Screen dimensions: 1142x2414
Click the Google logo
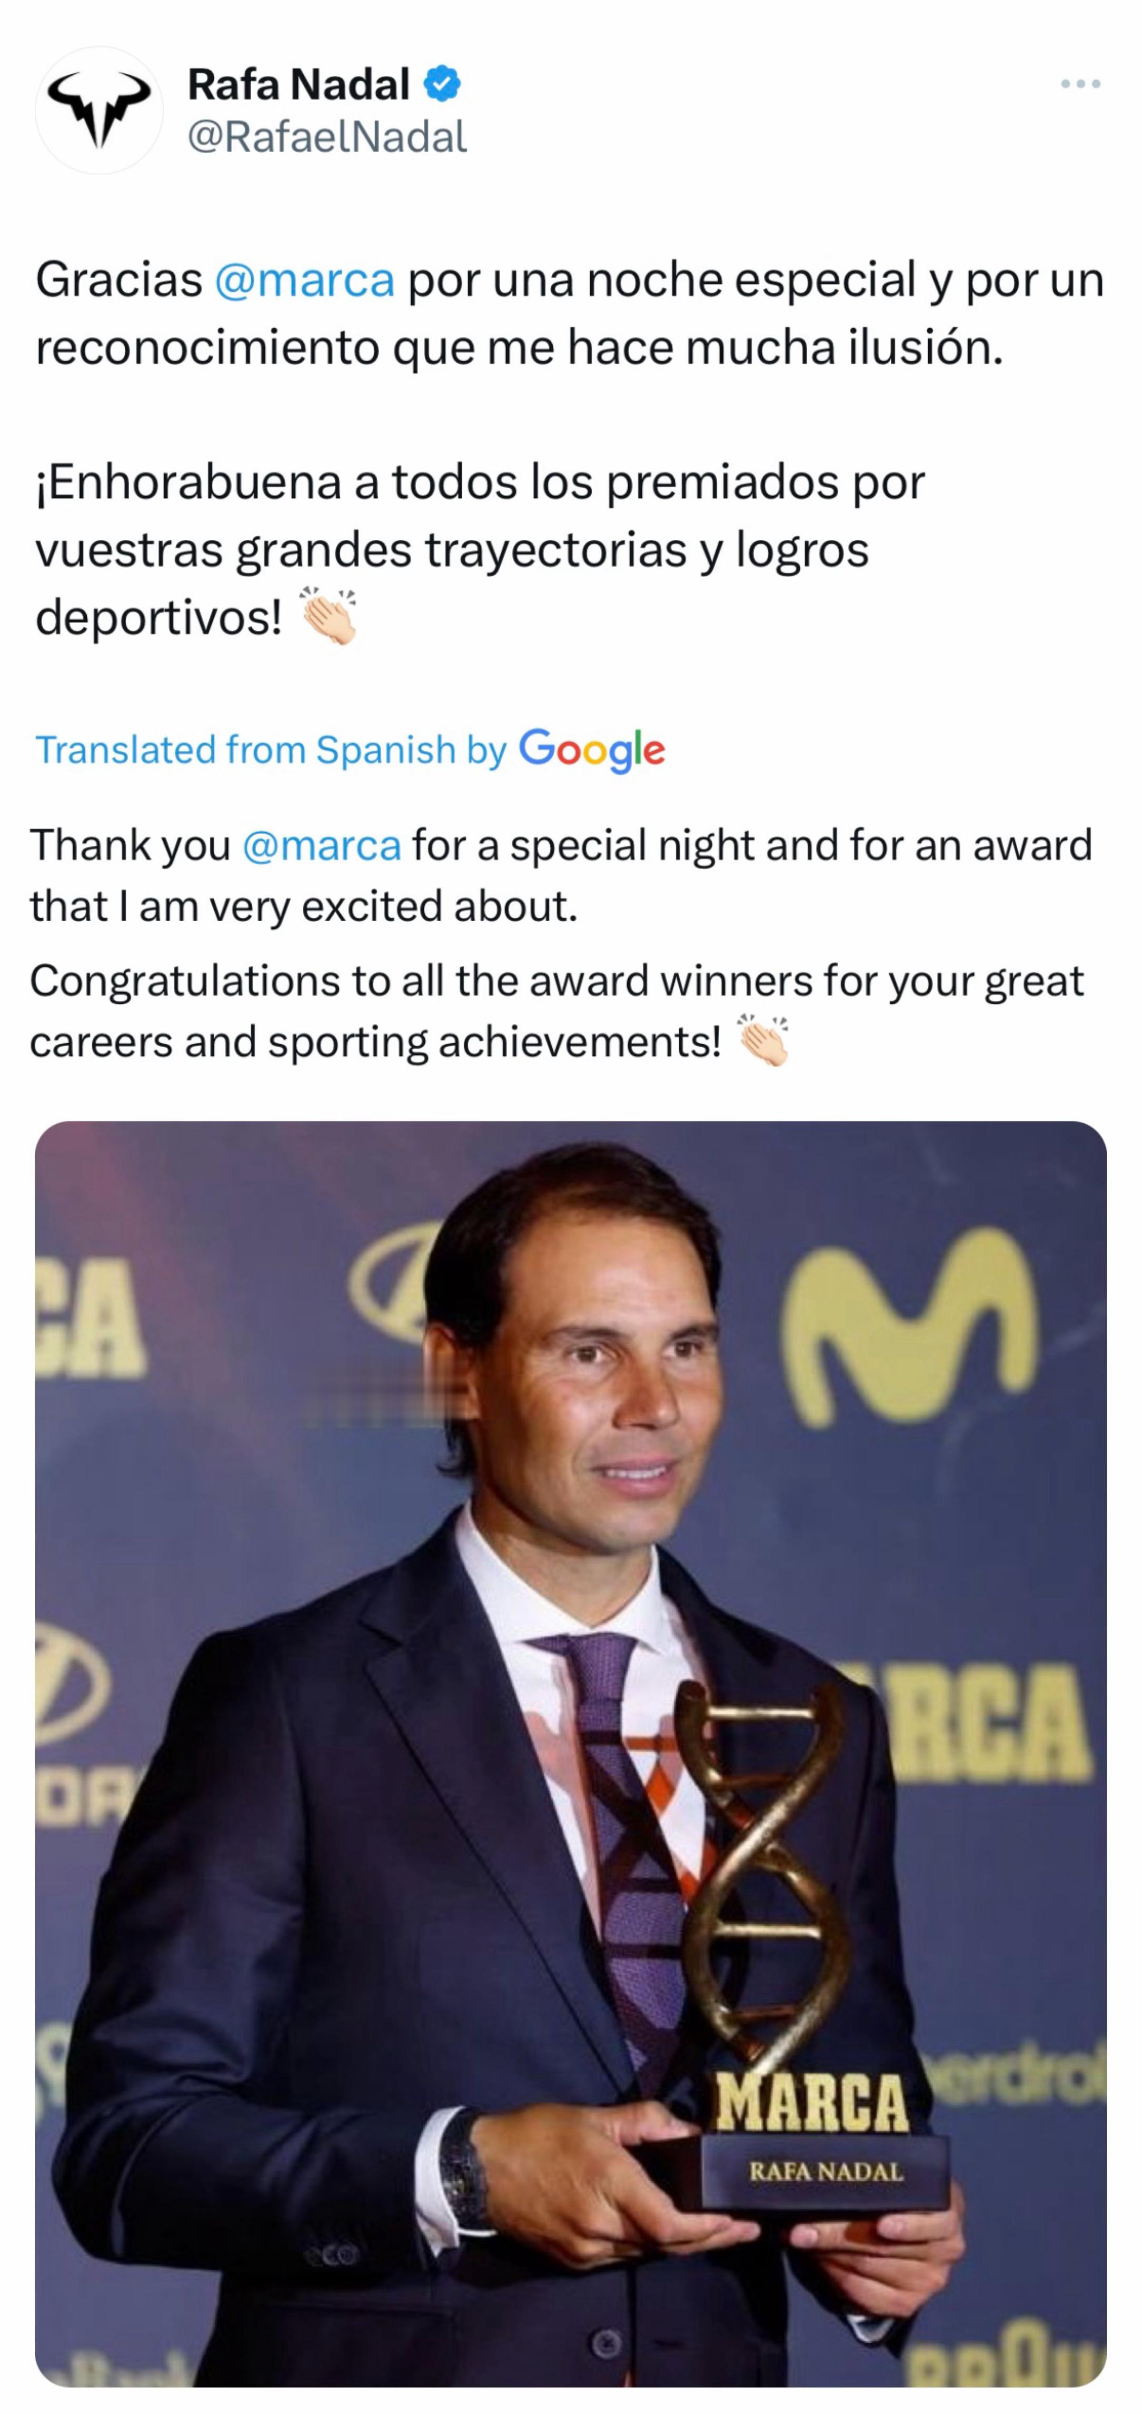(x=592, y=750)
